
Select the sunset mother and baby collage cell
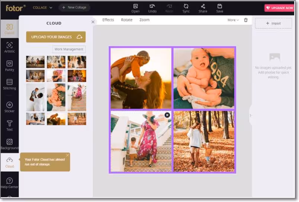141,78
